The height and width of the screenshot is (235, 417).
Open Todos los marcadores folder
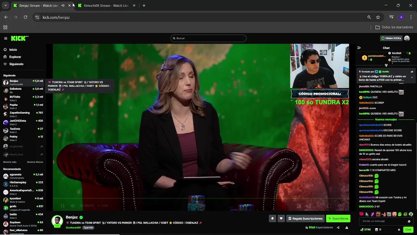[x=394, y=27]
